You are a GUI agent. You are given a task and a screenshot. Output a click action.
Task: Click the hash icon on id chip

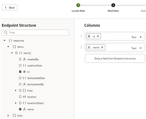(x=89, y=36)
